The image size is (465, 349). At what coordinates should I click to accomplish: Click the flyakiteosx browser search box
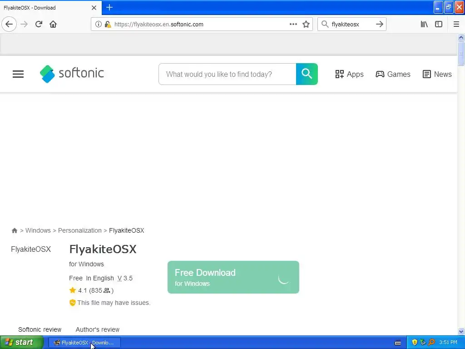coord(351,25)
